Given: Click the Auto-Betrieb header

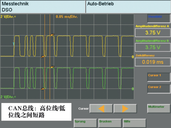Looking at the screenshot, I should 128,7.
